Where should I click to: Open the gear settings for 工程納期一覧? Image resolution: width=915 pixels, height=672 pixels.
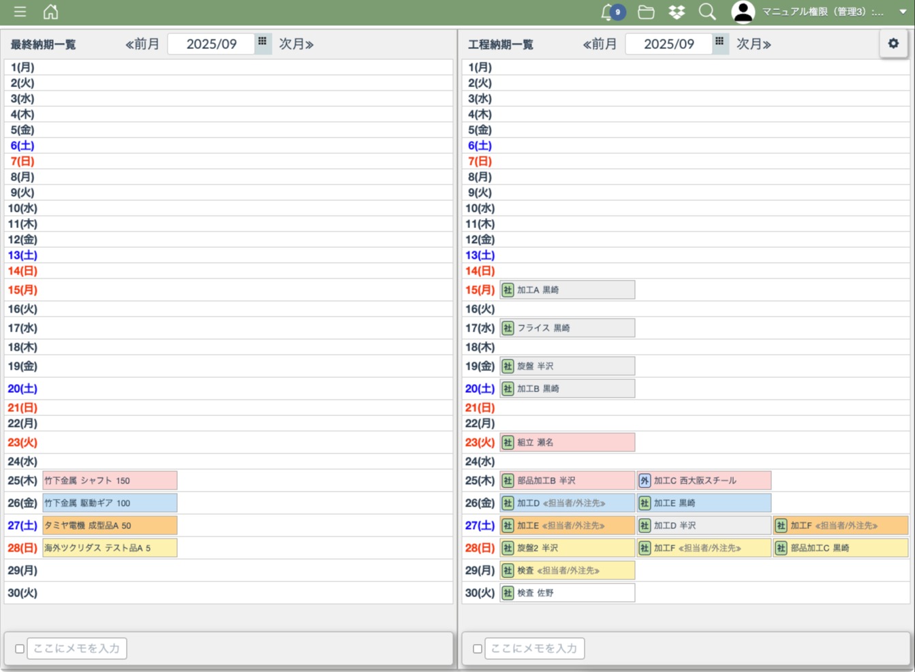[893, 44]
